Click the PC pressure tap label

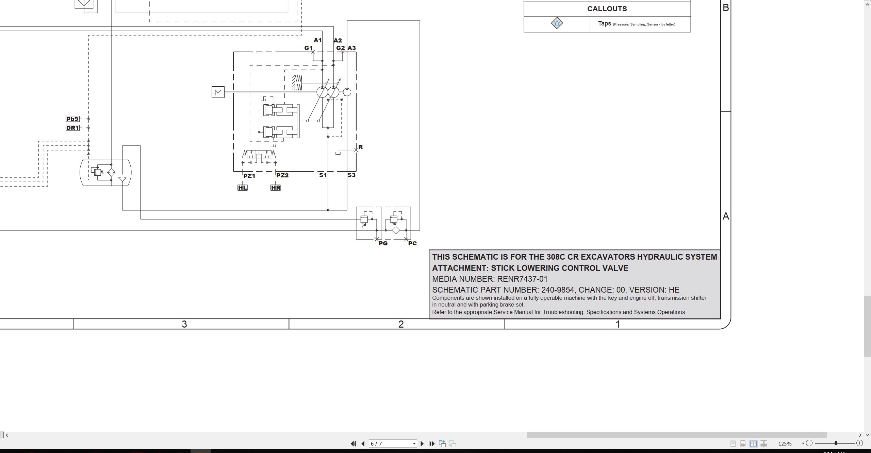click(x=412, y=243)
